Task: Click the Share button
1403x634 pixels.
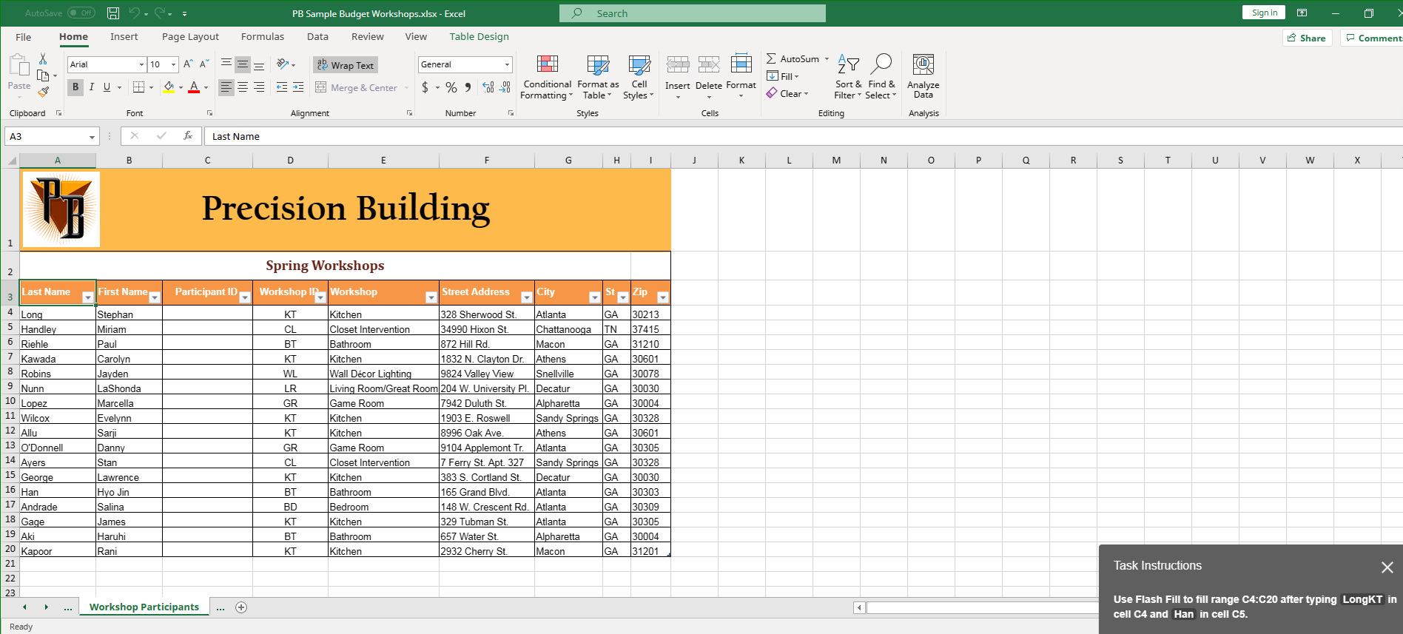Action: click(x=1308, y=38)
